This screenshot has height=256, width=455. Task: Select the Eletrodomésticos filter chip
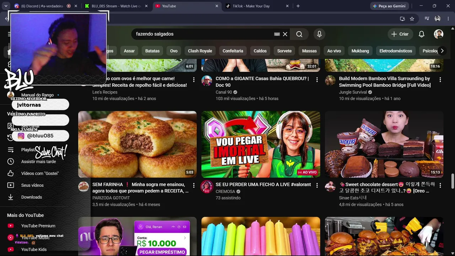coord(396,51)
